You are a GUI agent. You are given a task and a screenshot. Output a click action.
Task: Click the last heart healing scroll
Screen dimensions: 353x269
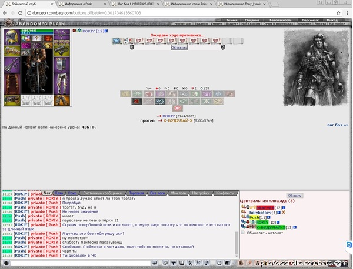(x=216, y=41)
